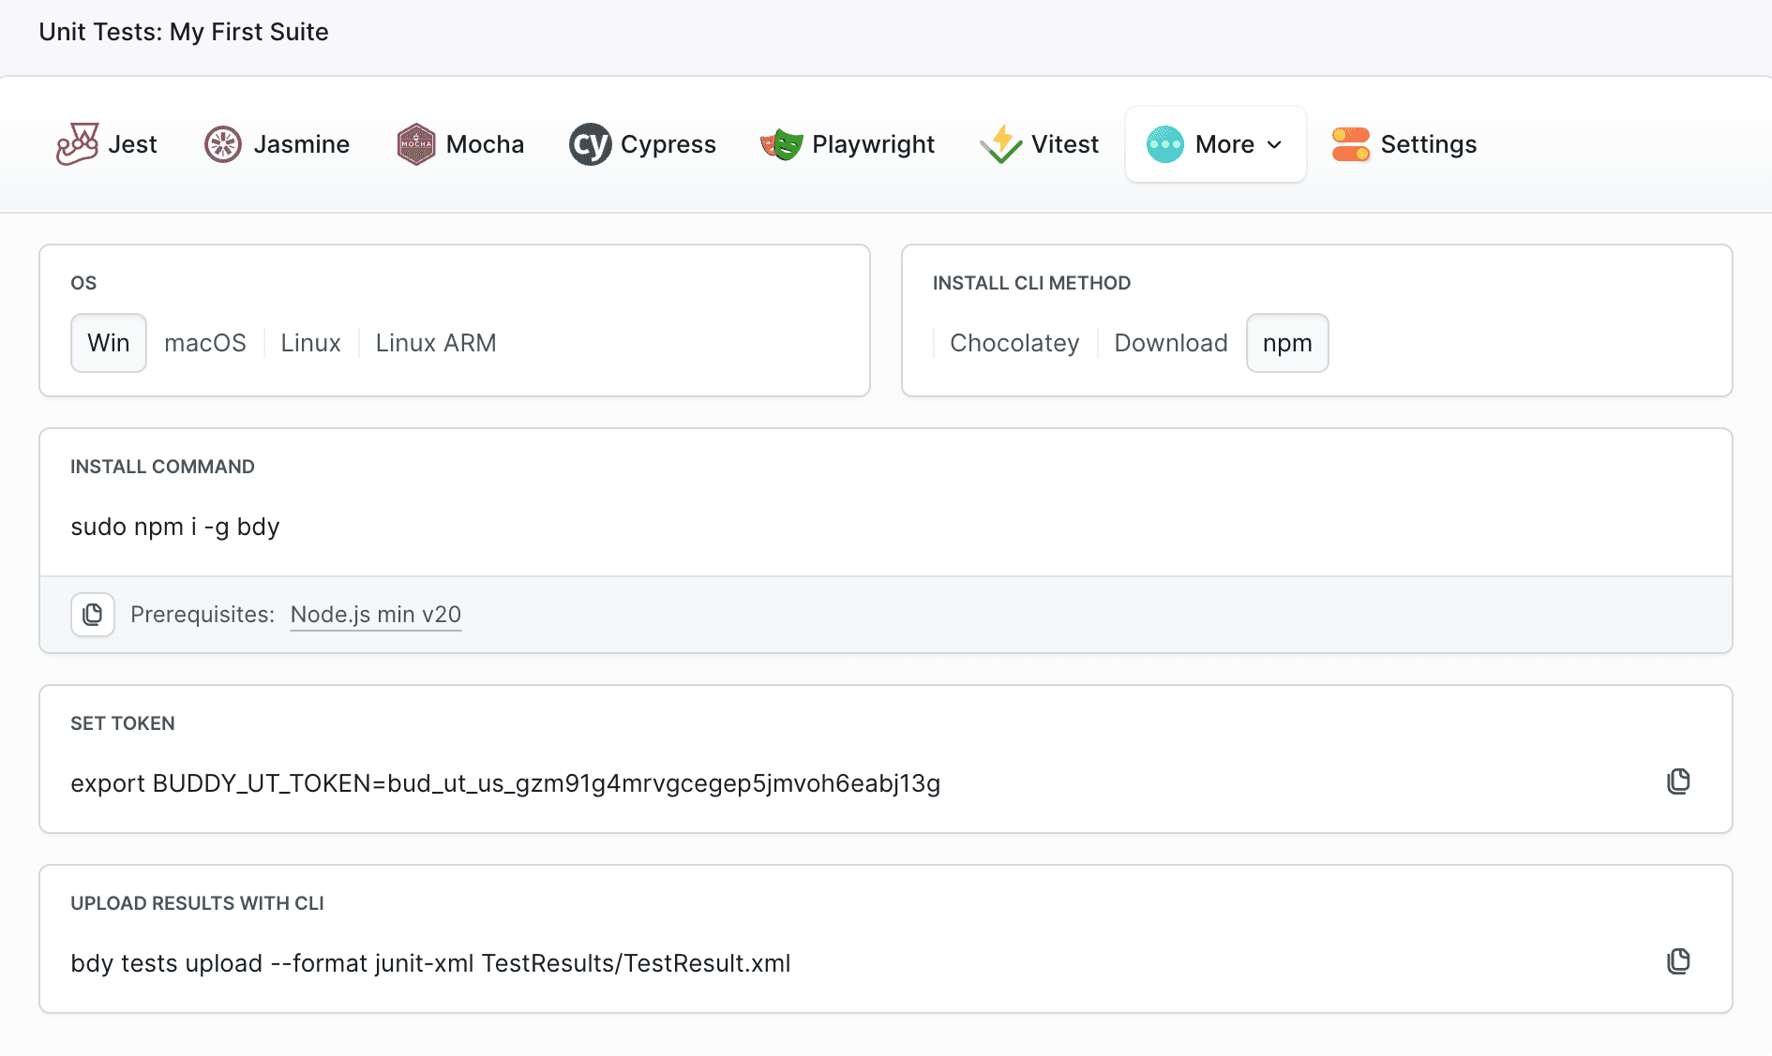The width and height of the screenshot is (1772, 1056).
Task: Choose the Mocha framework icon
Action: pos(415,143)
